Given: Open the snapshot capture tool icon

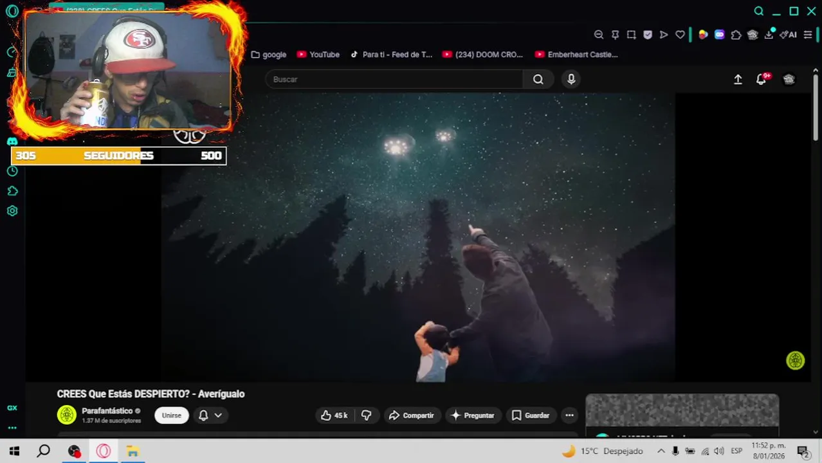Looking at the screenshot, I should [632, 35].
